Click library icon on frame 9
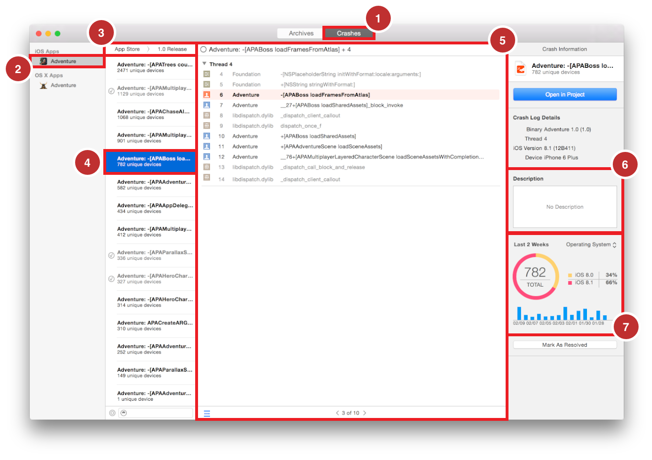 [207, 126]
